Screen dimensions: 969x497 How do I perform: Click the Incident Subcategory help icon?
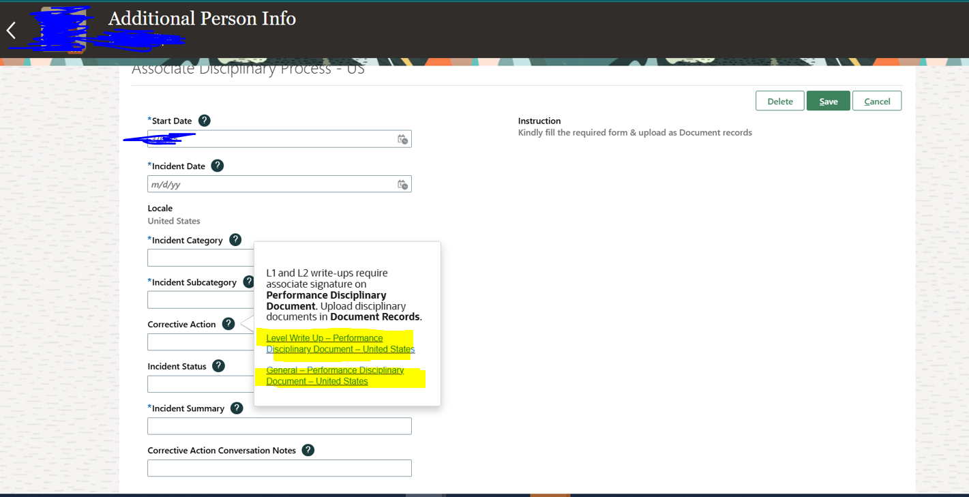pos(248,281)
